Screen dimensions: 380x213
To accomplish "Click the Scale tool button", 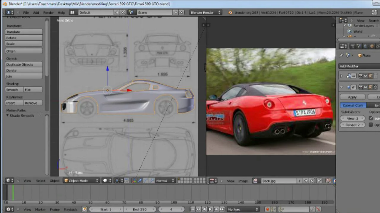I will [24, 43].
